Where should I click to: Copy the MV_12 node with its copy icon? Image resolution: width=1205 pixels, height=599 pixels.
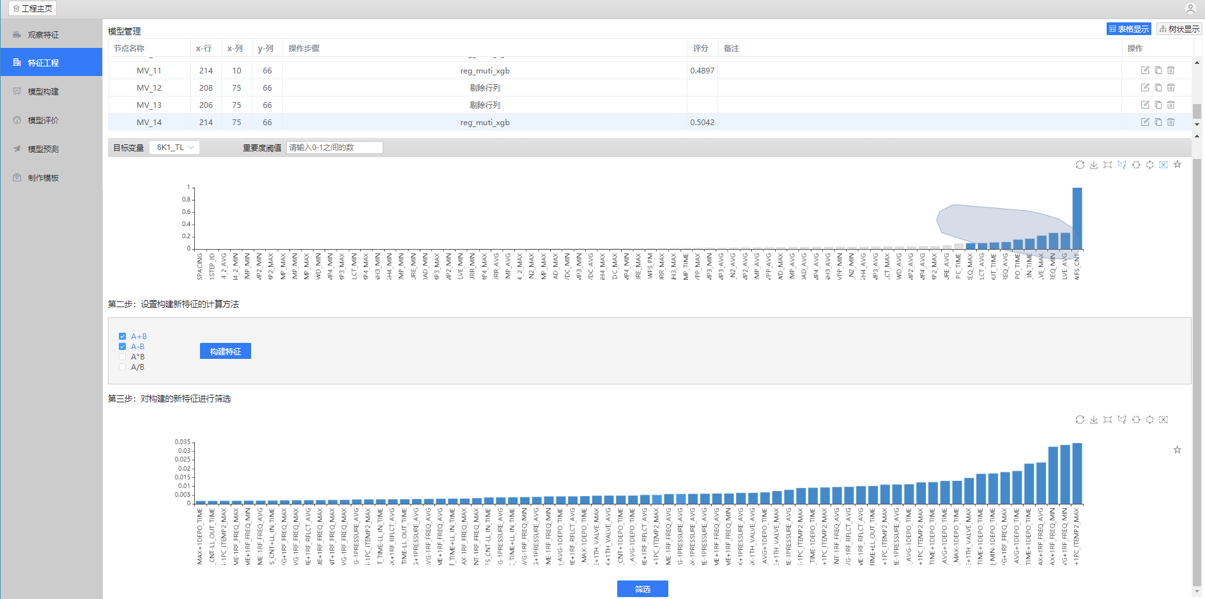tap(1158, 87)
